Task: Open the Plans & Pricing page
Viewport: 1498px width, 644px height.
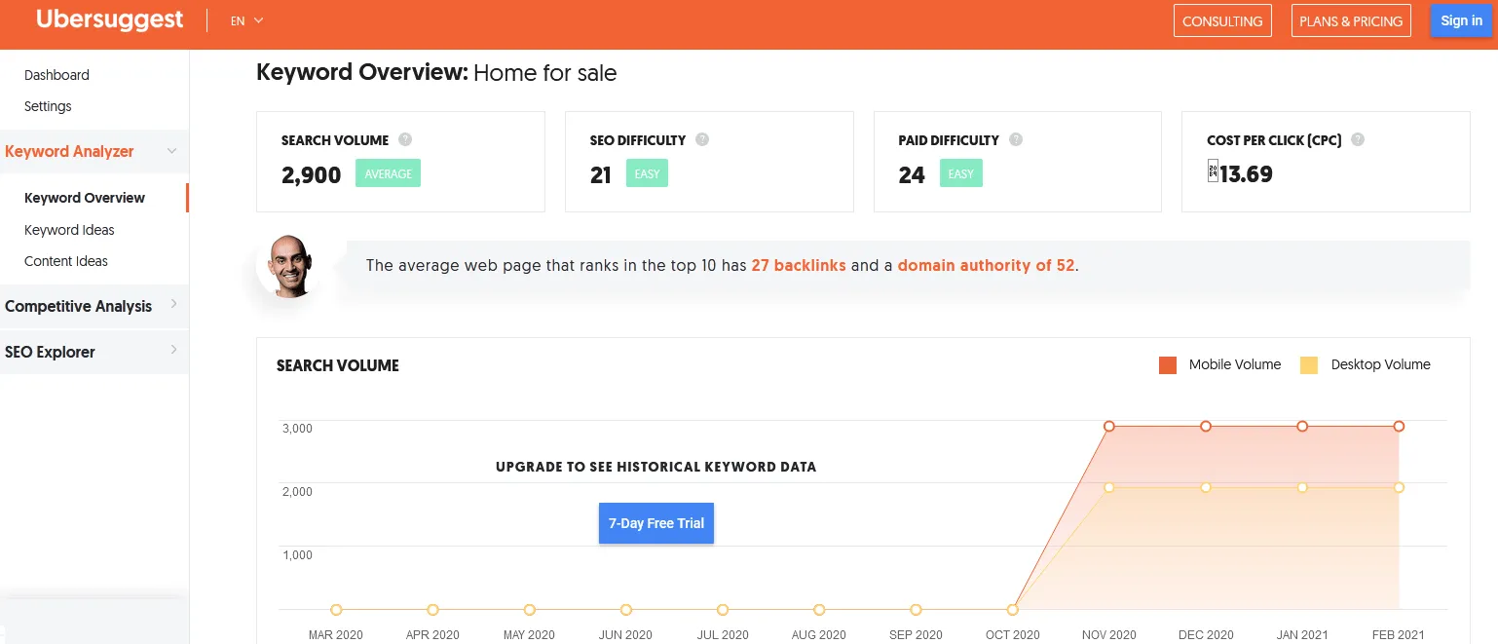Action: point(1351,20)
